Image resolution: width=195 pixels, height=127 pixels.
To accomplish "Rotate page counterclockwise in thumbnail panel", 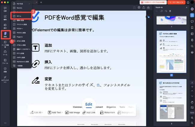I will (162, 11).
